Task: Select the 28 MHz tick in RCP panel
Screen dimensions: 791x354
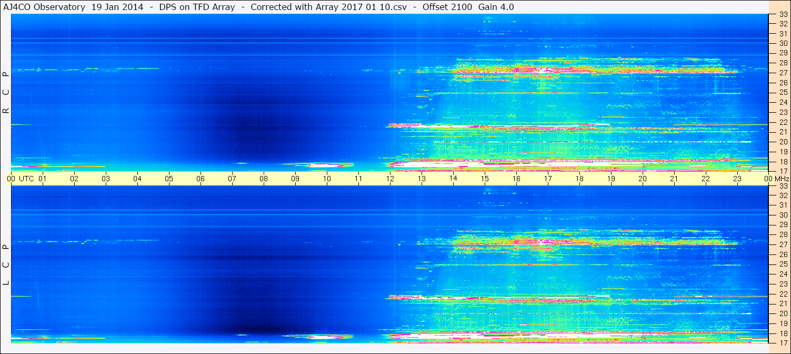Action: (x=783, y=63)
